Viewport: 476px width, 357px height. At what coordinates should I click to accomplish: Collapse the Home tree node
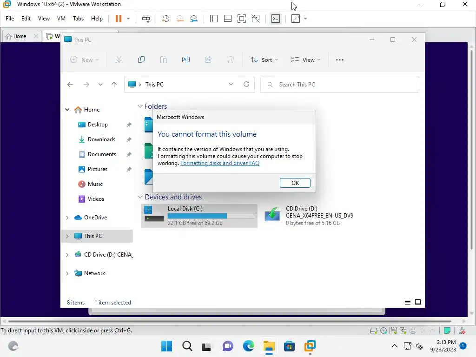pos(67,110)
